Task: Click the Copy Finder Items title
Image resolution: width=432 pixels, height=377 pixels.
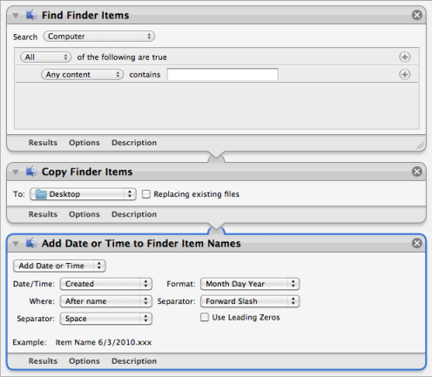Action: click(87, 172)
